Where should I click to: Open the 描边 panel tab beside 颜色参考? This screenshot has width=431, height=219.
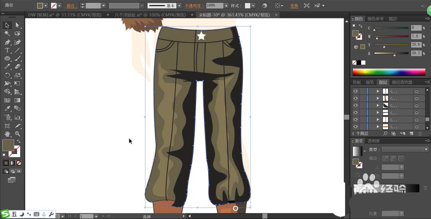393,19
